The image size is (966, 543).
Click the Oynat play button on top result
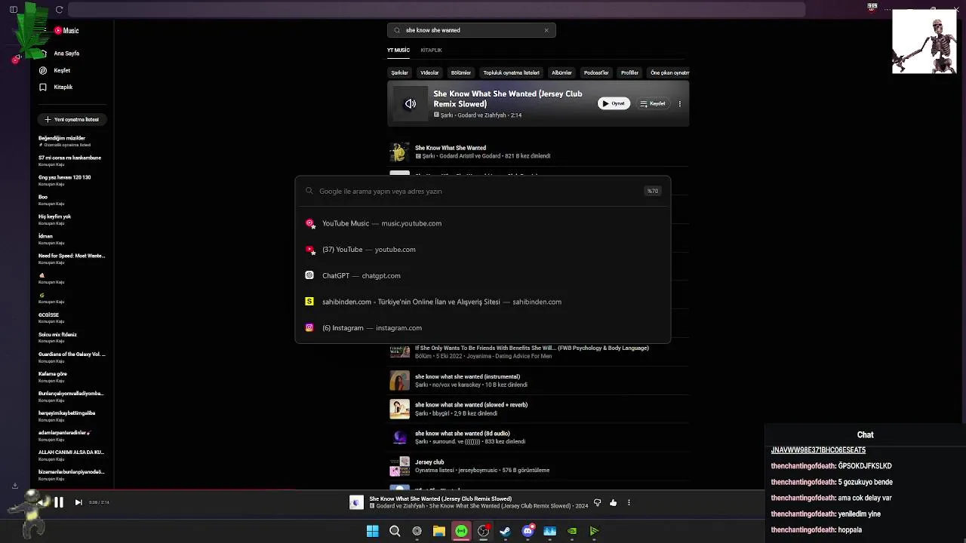614,103
